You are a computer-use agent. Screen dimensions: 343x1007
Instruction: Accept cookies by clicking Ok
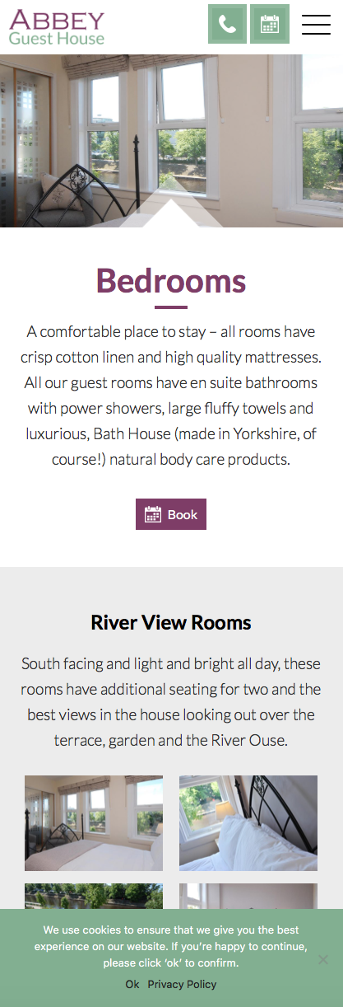tap(132, 984)
